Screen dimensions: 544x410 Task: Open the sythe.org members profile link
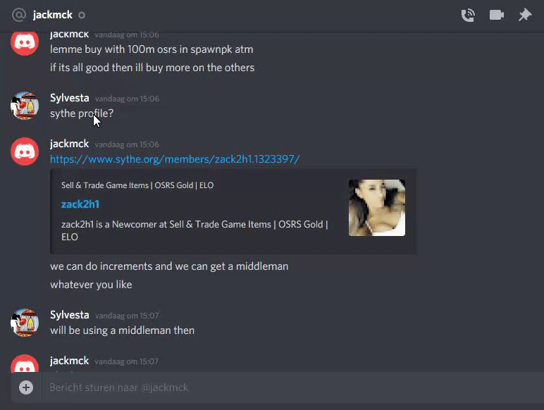175,159
